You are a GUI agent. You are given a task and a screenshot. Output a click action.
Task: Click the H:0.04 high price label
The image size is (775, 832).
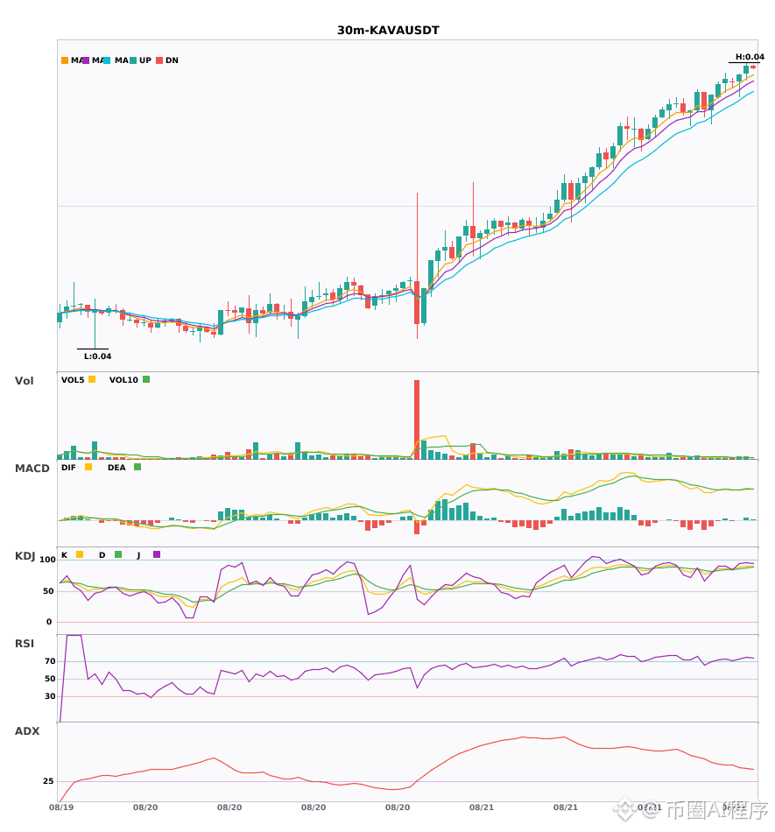tap(750, 57)
